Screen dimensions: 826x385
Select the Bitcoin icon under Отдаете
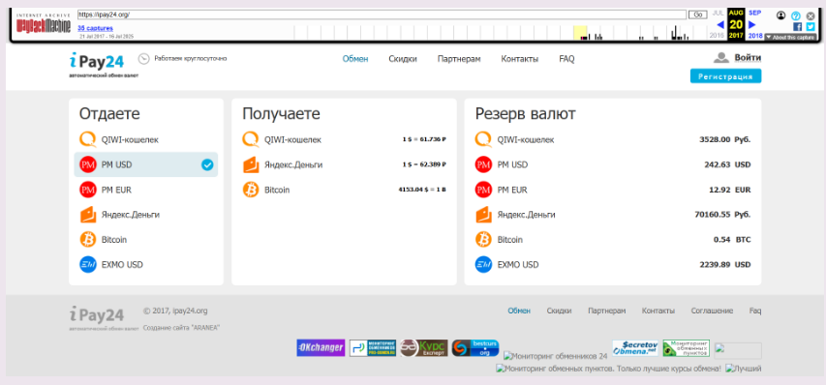pos(88,239)
